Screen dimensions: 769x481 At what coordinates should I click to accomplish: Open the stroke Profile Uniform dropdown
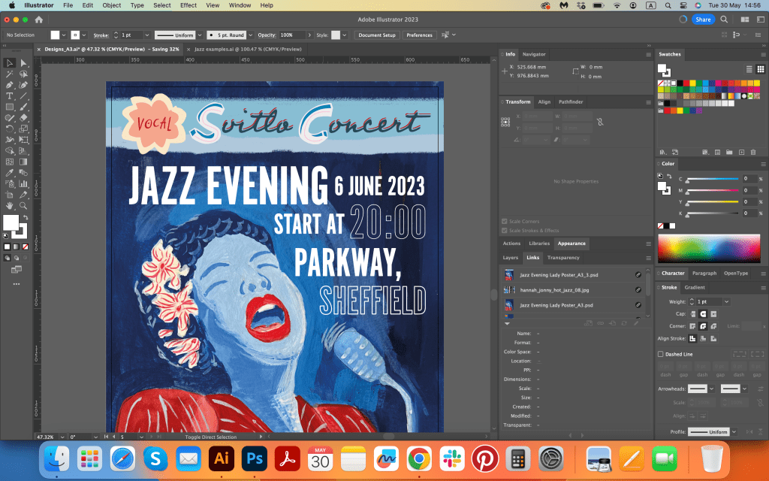[x=733, y=432]
